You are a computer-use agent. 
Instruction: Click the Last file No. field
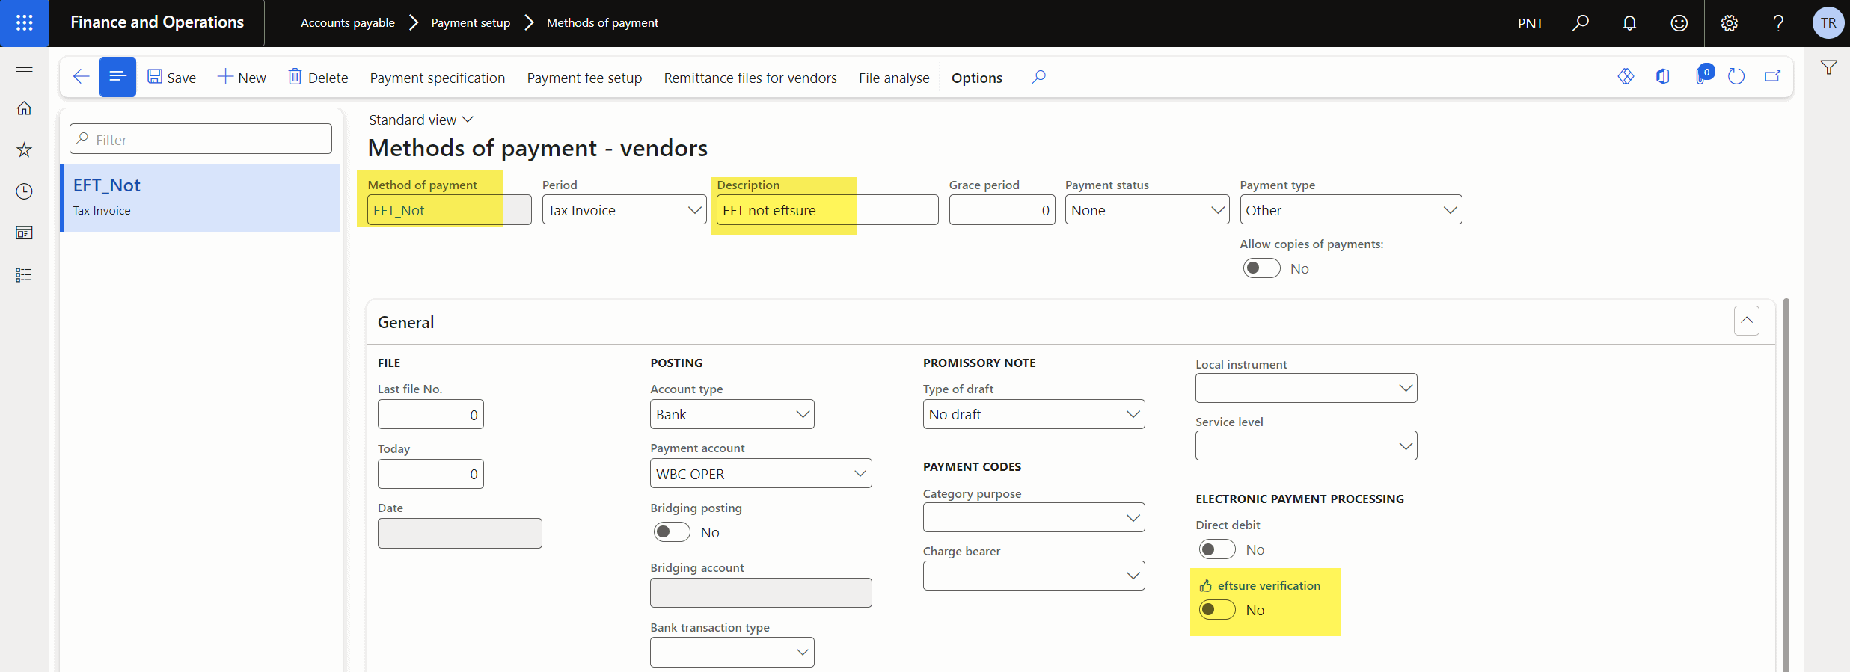tap(431, 414)
